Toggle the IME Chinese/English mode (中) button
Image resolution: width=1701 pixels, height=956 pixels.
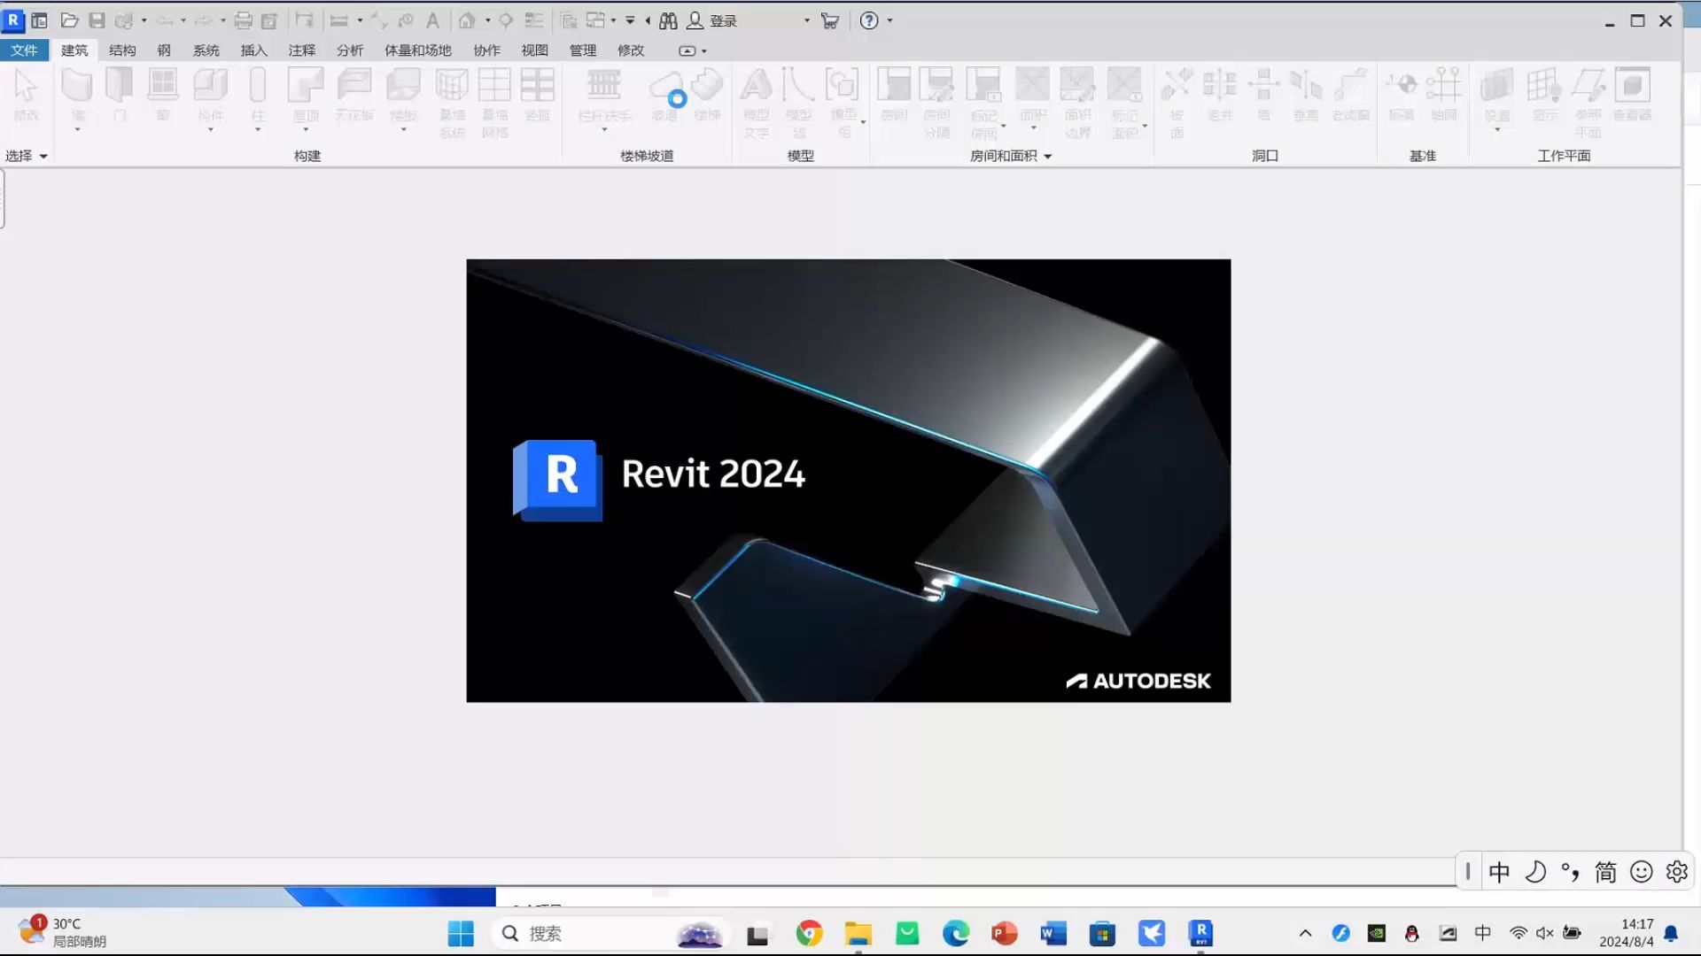[x=1499, y=872]
